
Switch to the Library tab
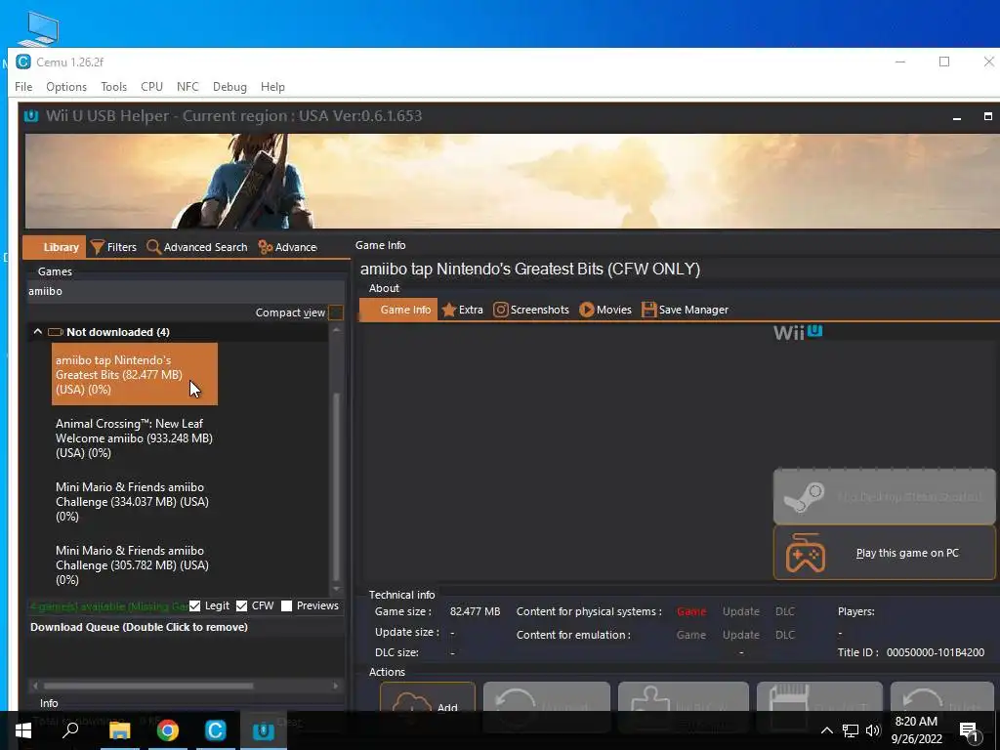(55, 247)
